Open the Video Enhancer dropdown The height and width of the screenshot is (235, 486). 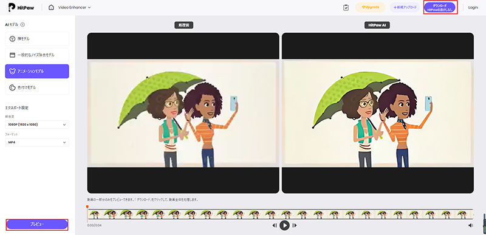click(74, 7)
